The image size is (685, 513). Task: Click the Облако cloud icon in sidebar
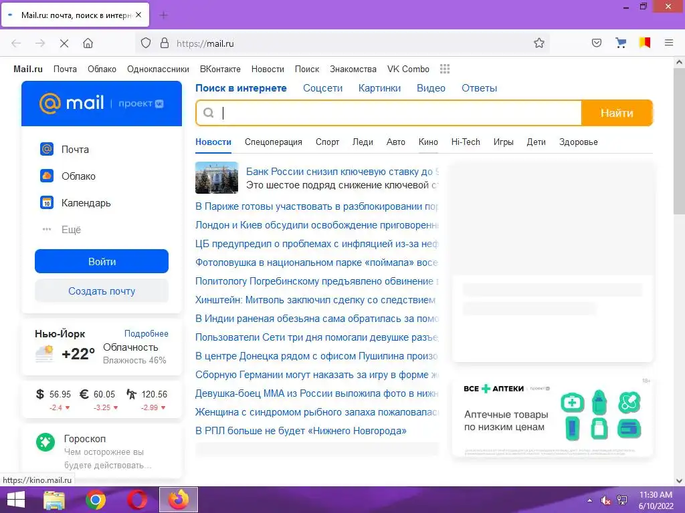click(x=47, y=176)
